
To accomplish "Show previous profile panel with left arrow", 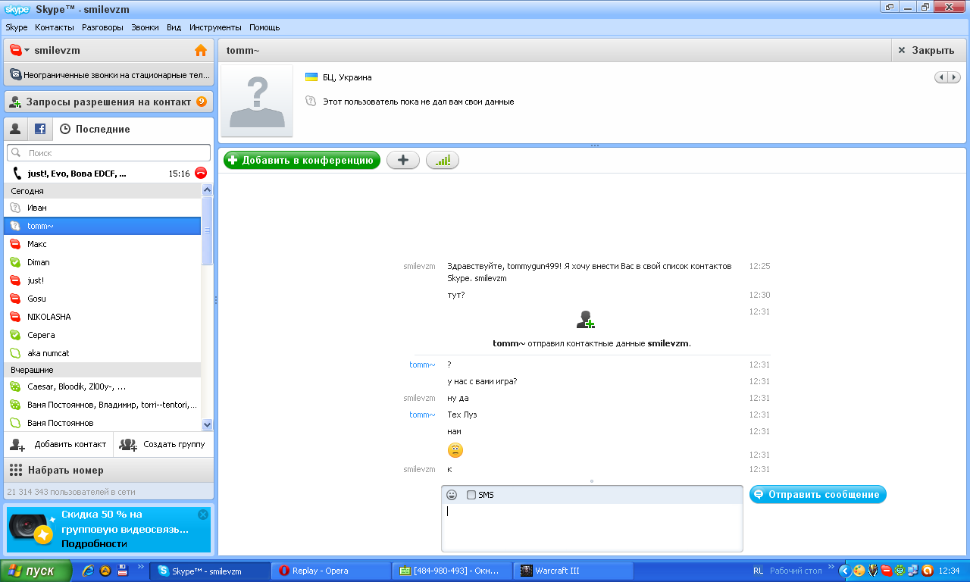I will point(941,77).
